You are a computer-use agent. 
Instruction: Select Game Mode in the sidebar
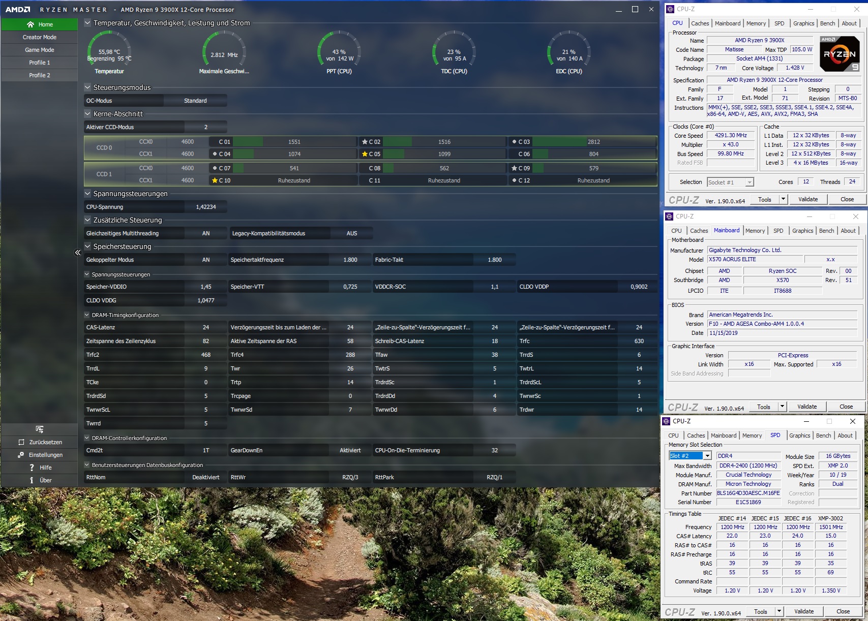(x=40, y=50)
